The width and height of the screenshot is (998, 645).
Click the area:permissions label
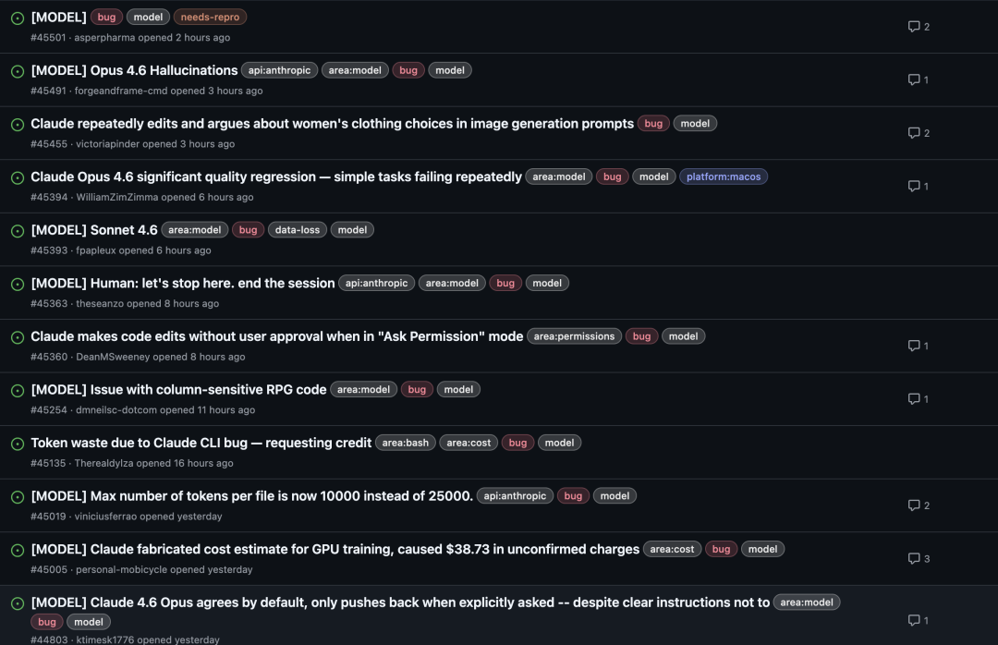[574, 336]
